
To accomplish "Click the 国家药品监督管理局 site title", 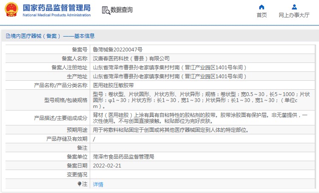I will (57, 8).
